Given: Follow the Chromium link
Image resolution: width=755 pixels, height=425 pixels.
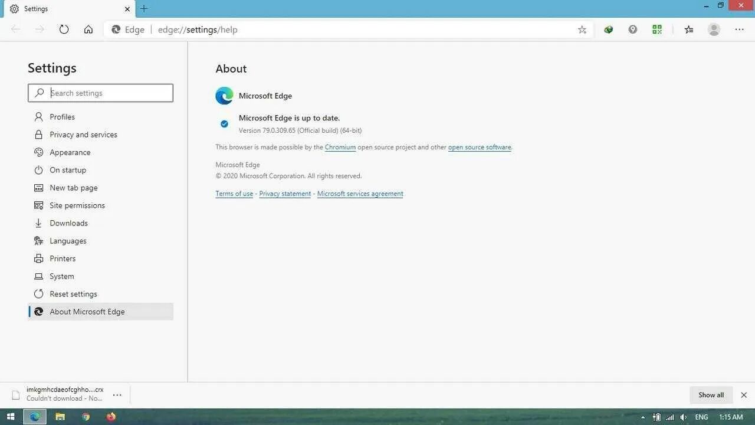Looking at the screenshot, I should point(340,147).
